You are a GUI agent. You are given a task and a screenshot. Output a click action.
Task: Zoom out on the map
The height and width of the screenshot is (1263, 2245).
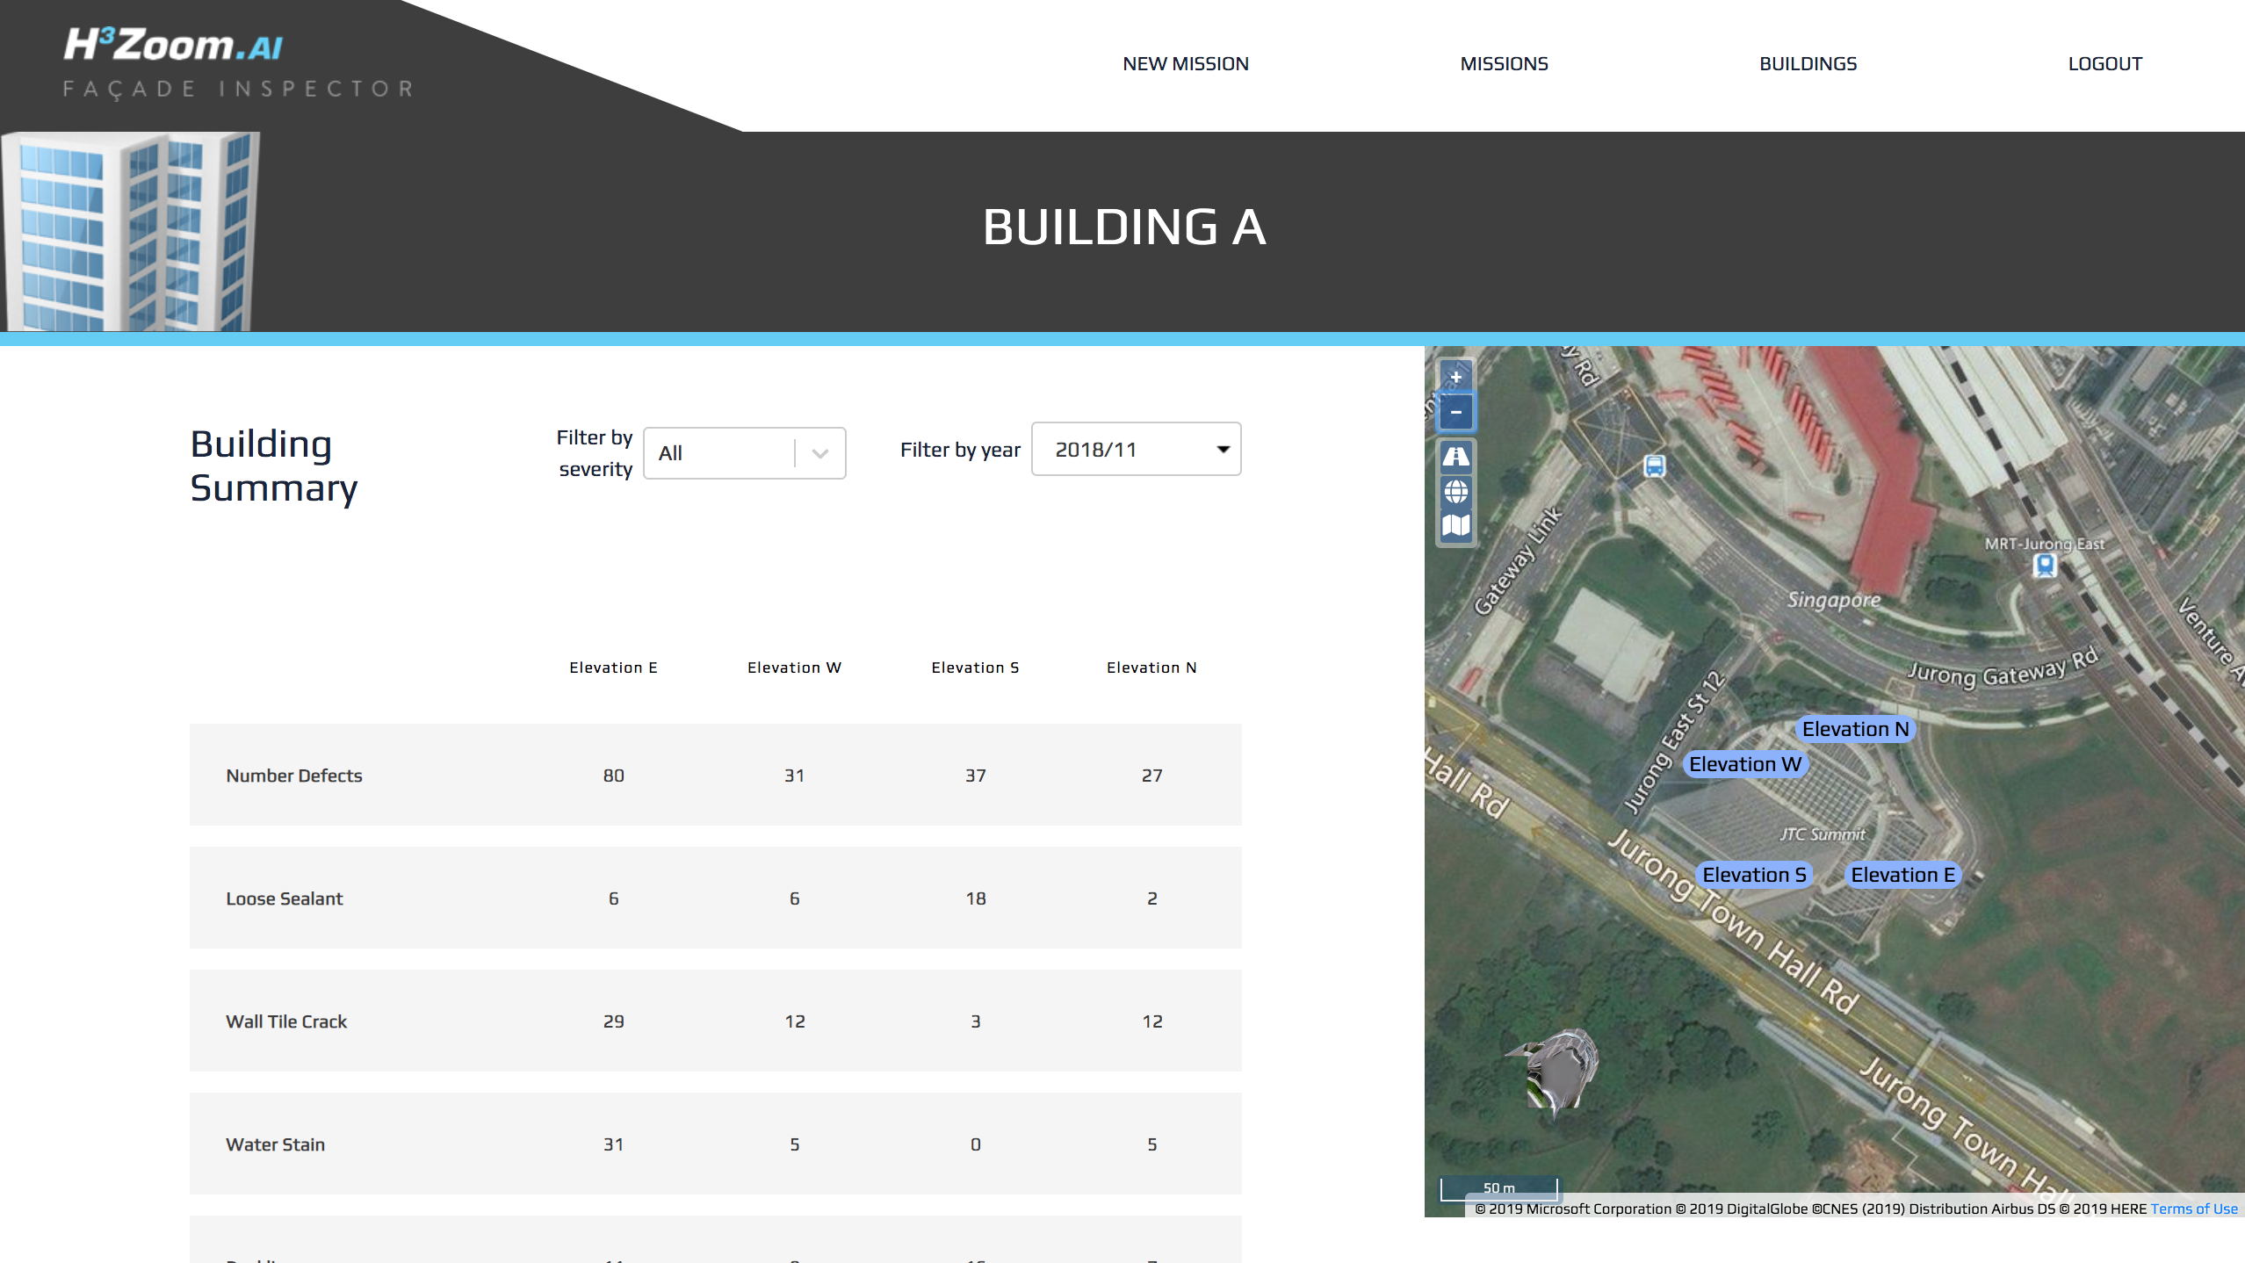point(1455,411)
